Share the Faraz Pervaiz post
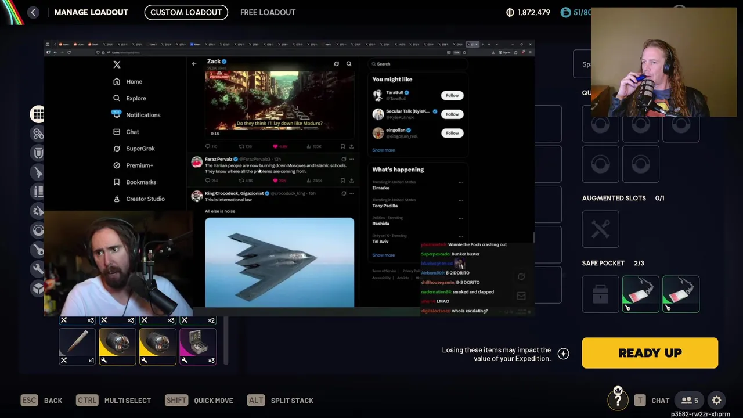Screen dimensions: 743x418 pyautogui.click(x=351, y=181)
